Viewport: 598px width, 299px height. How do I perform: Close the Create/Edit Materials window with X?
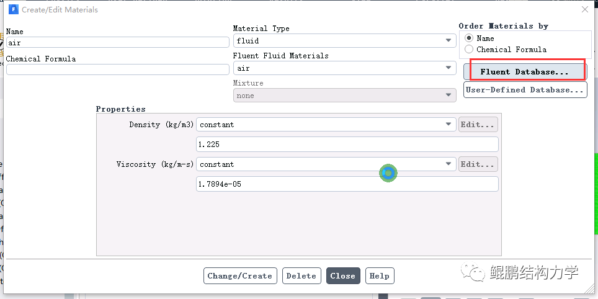(584, 9)
